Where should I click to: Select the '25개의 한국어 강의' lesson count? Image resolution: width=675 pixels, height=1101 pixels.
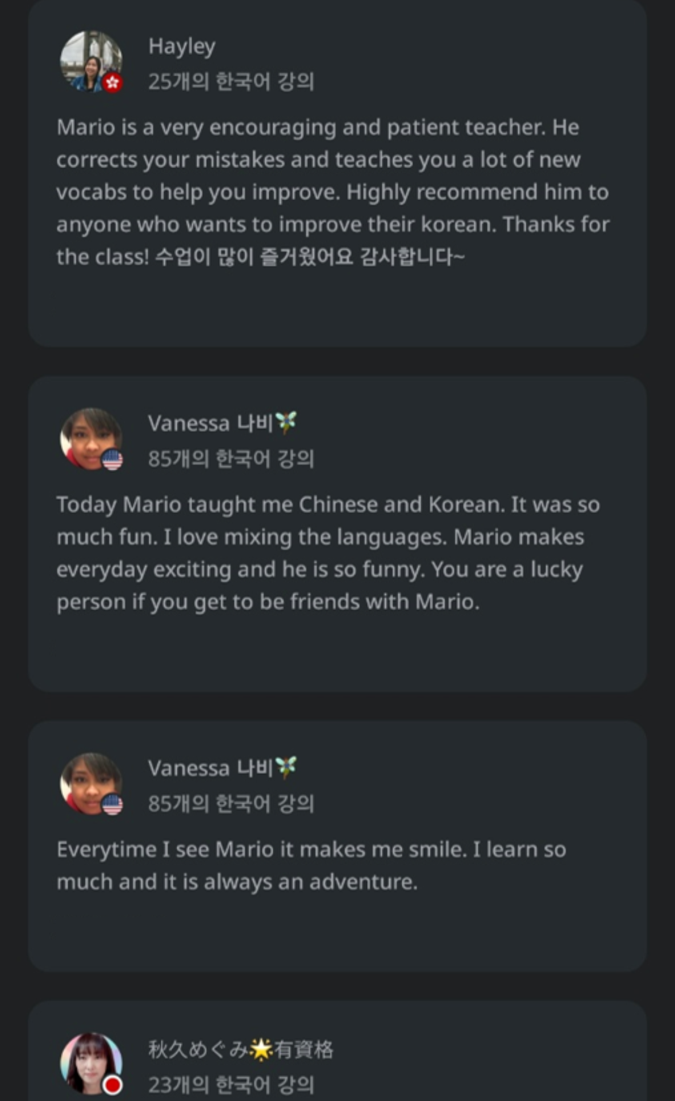231,82
